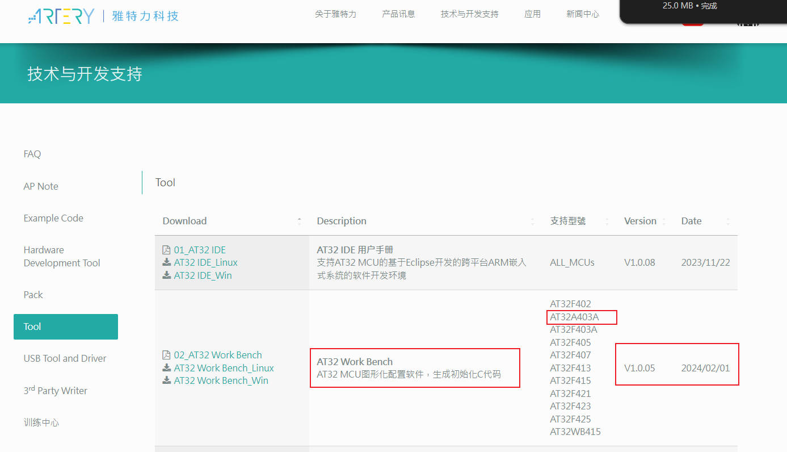Viewport: 787px width, 452px height.
Task: Click version V1.0.08 cell
Action: click(639, 262)
